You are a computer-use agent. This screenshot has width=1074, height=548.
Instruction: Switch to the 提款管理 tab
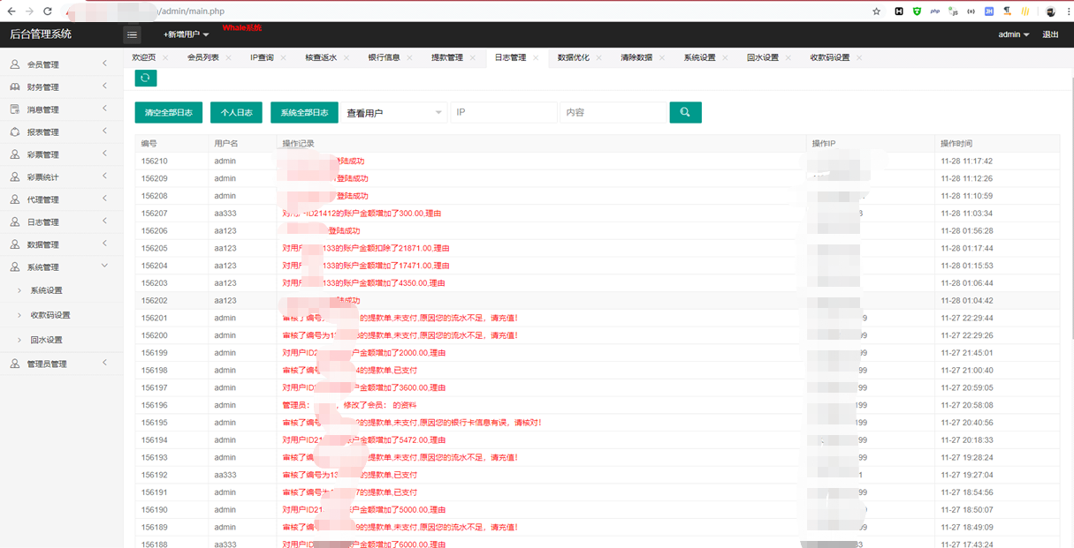[447, 57]
